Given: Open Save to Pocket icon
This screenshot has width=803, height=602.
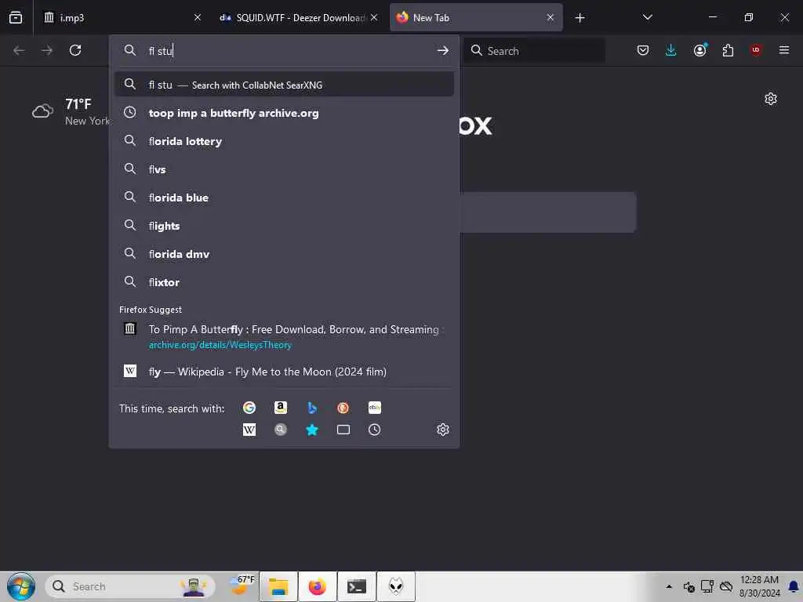Looking at the screenshot, I should pyautogui.click(x=643, y=50).
